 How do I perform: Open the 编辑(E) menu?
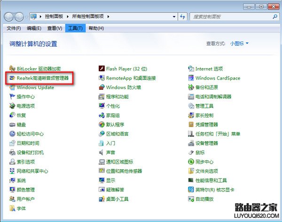pos(34,28)
